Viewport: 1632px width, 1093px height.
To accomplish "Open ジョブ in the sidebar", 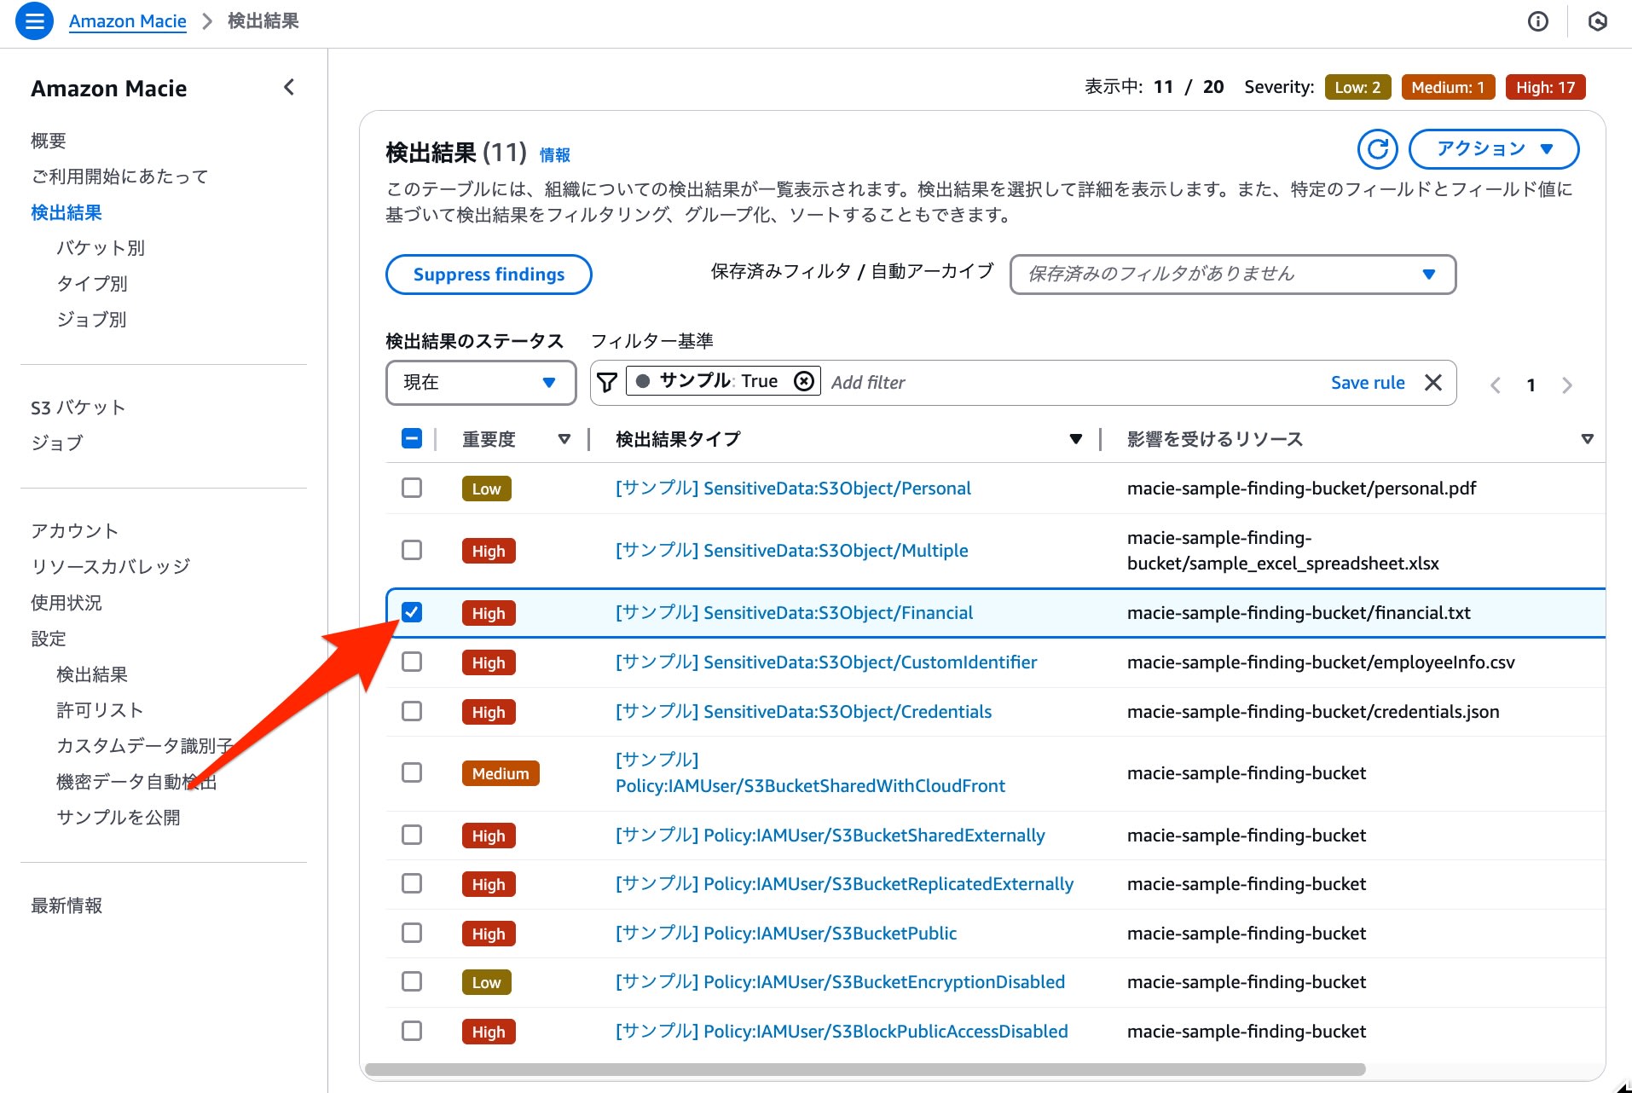I will tap(57, 443).
